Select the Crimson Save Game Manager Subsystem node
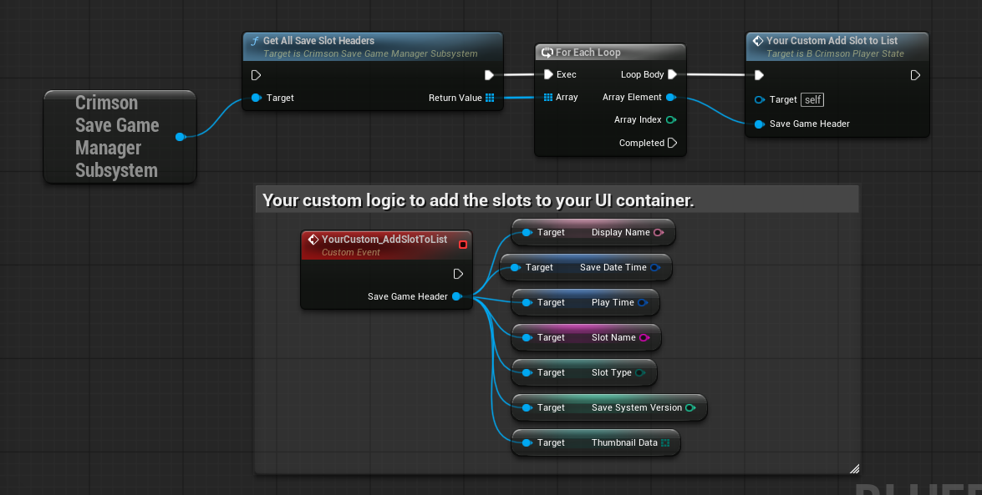 point(120,136)
